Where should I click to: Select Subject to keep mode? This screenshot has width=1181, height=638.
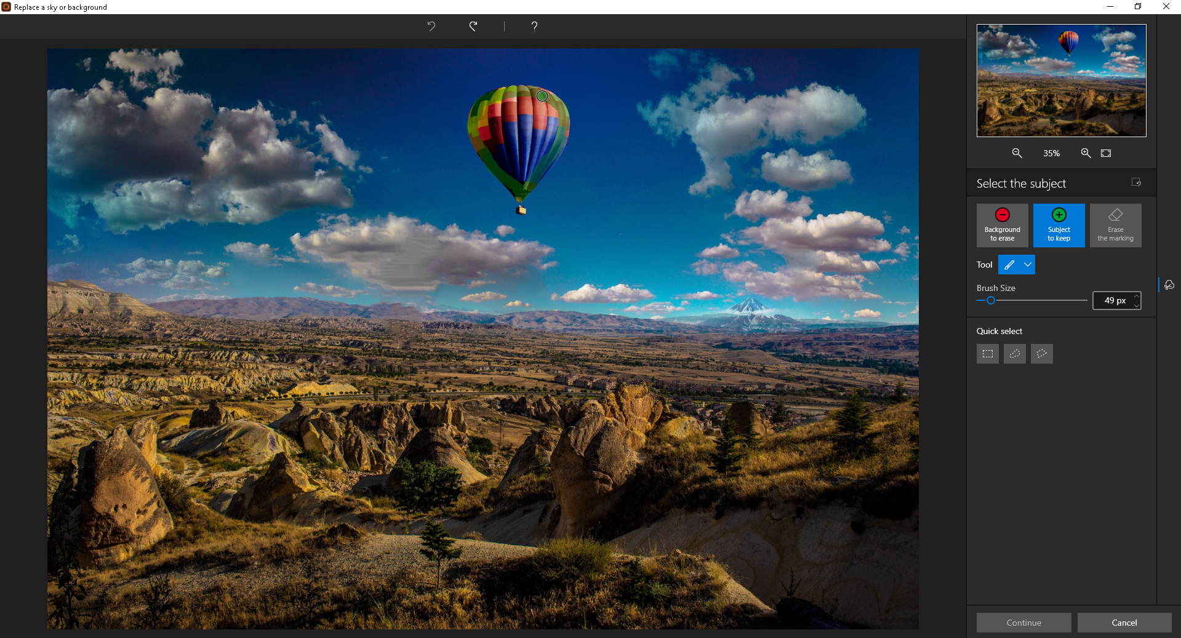point(1059,225)
